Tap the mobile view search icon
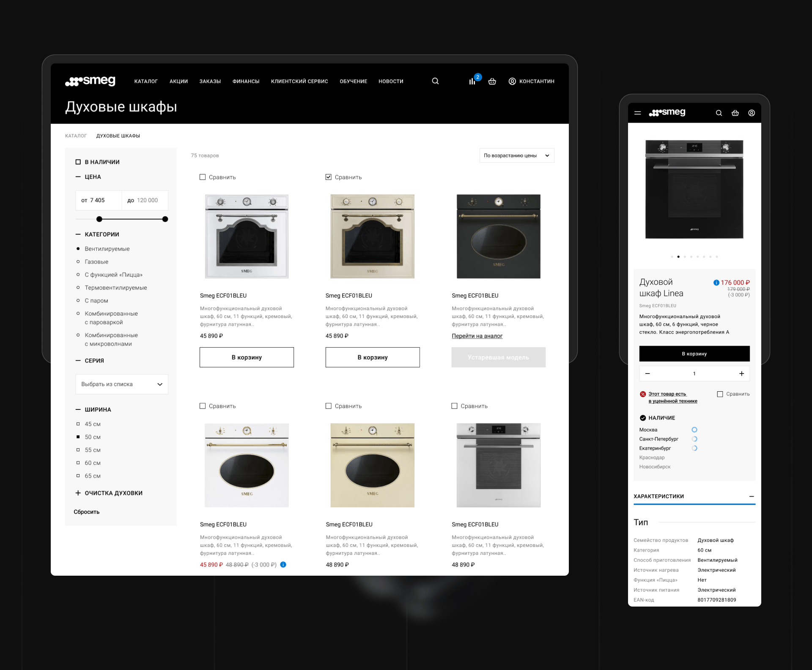The image size is (812, 670). [x=719, y=113]
